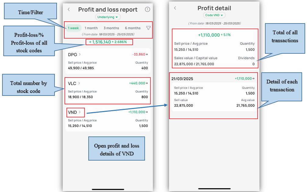Open the Code VND dropdown
Screen dimensions: 307x192
pyautogui.click(x=214, y=15)
